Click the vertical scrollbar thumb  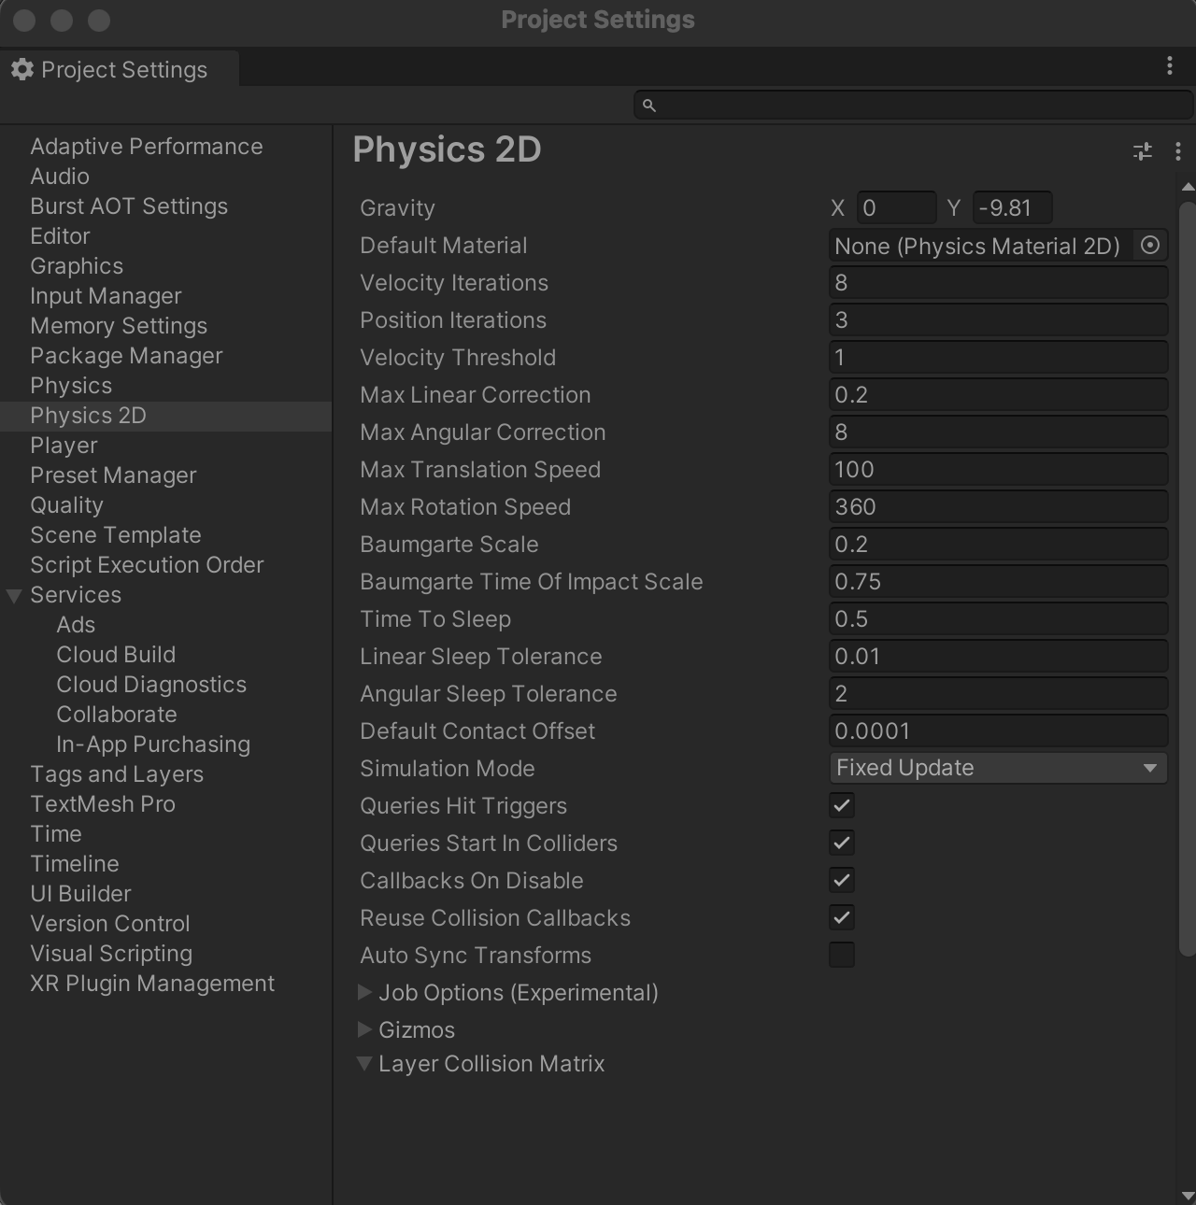[x=1187, y=577]
